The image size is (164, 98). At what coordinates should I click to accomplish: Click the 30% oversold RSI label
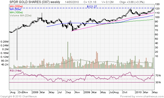click(x=158, y=82)
